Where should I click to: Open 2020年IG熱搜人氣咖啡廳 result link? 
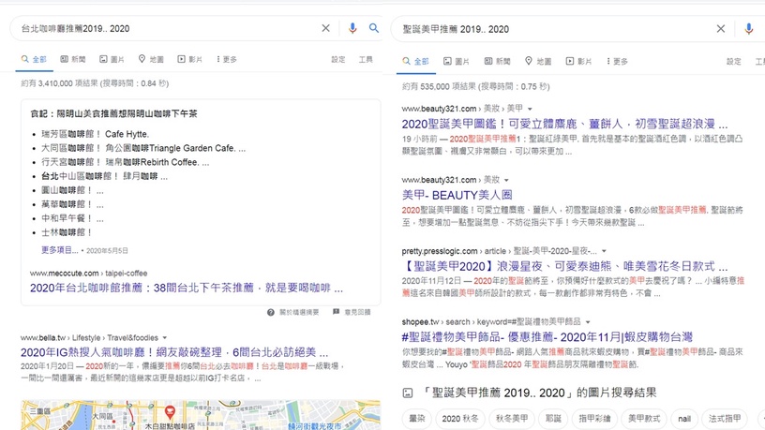pyautogui.click(x=174, y=352)
